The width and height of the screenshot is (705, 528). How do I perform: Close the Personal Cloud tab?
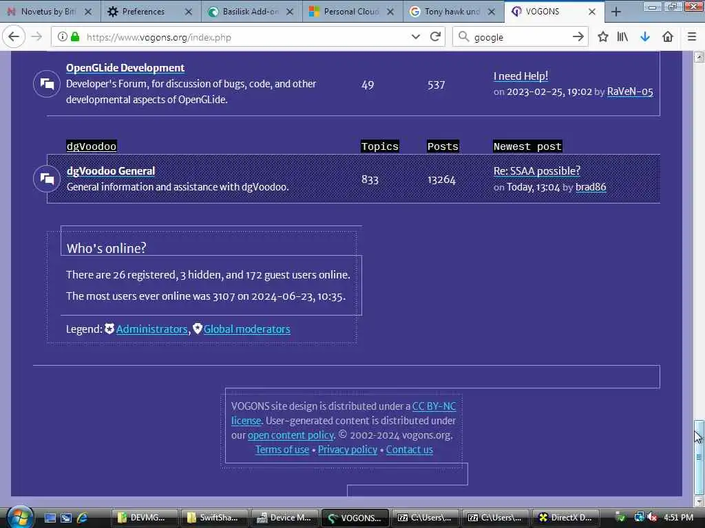pyautogui.click(x=391, y=12)
